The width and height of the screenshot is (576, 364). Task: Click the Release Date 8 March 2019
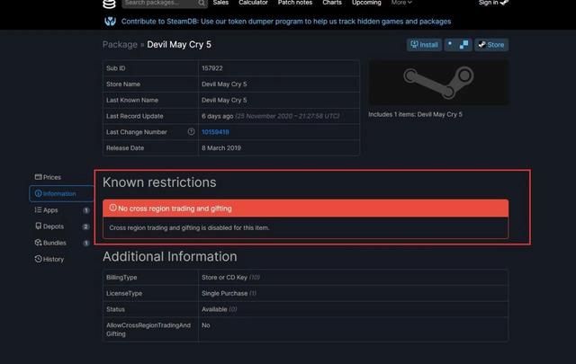point(221,148)
